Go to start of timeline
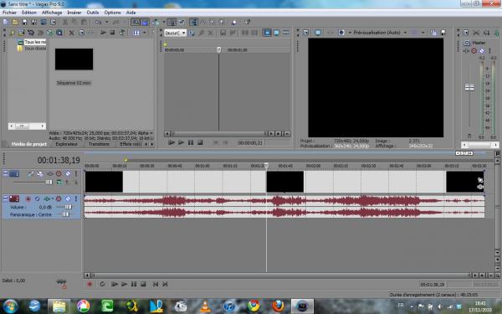This screenshot has width=502, height=314. tap(156, 284)
